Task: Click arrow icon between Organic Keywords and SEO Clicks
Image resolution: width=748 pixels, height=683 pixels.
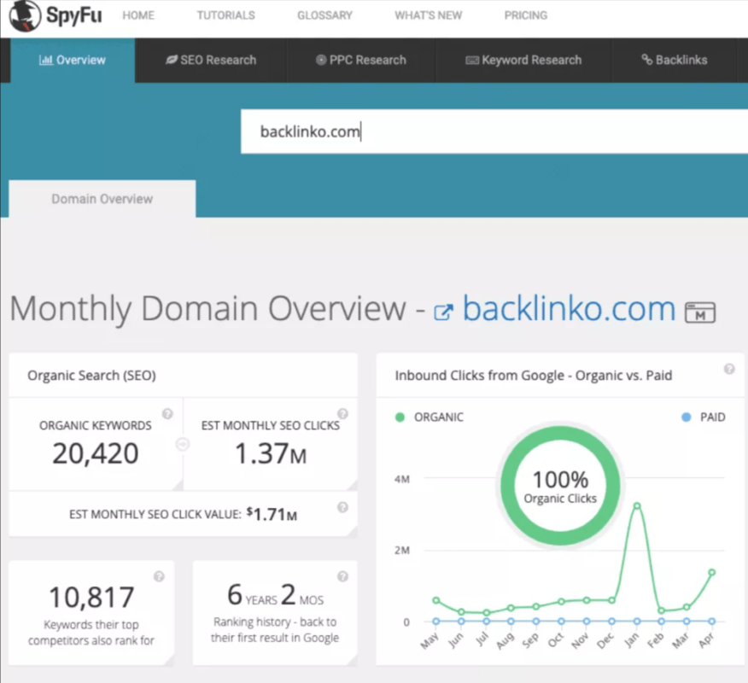Action: point(181,444)
